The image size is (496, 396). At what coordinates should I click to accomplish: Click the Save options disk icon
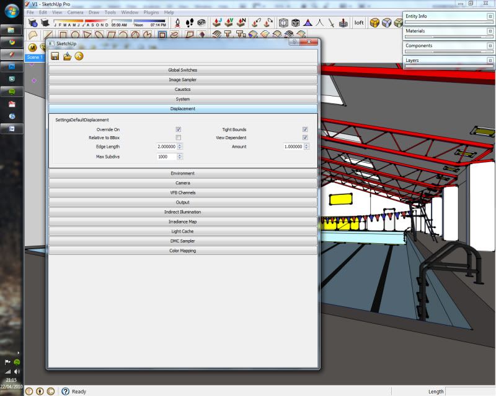click(55, 56)
